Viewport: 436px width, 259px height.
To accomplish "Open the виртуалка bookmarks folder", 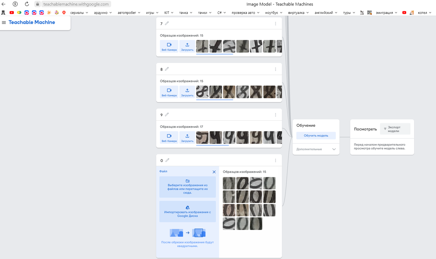I will (298, 12).
